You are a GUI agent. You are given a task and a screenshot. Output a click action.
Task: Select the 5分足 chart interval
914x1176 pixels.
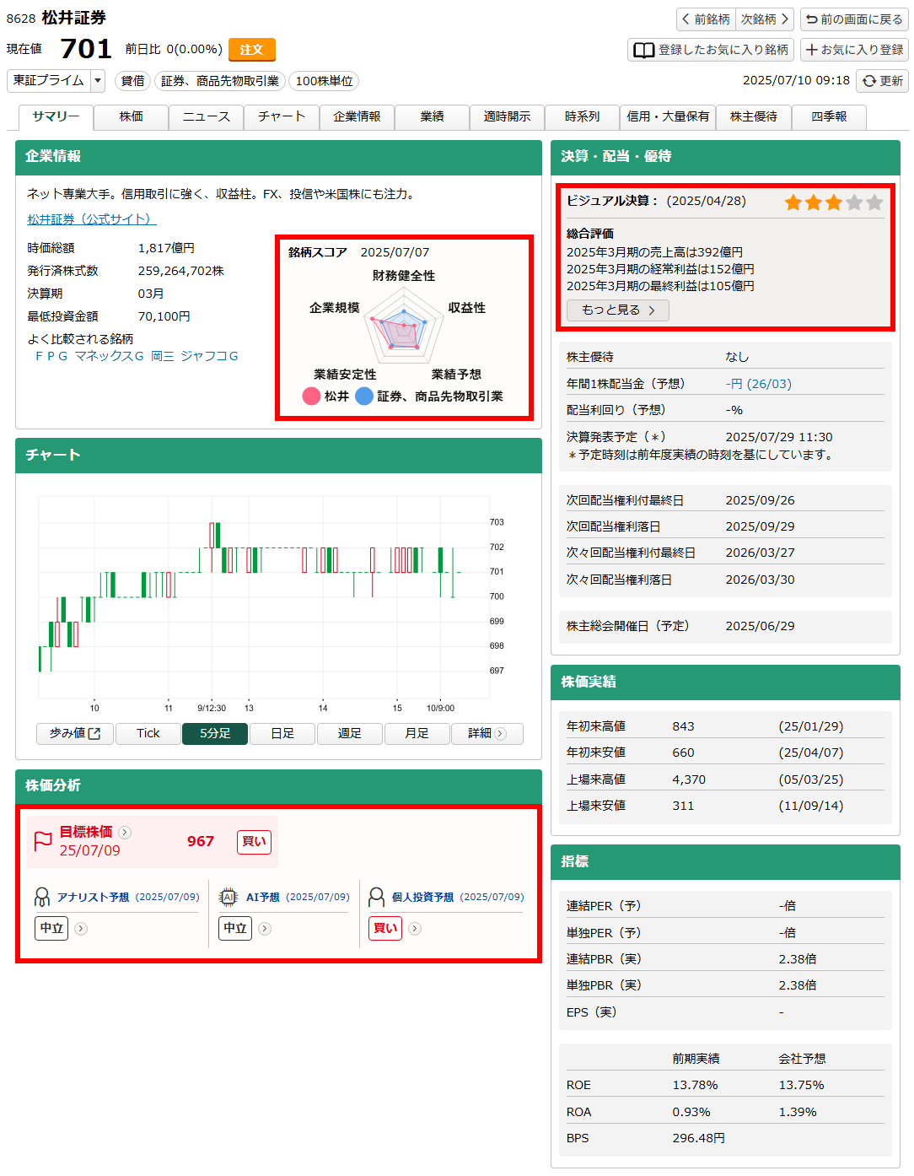[215, 734]
